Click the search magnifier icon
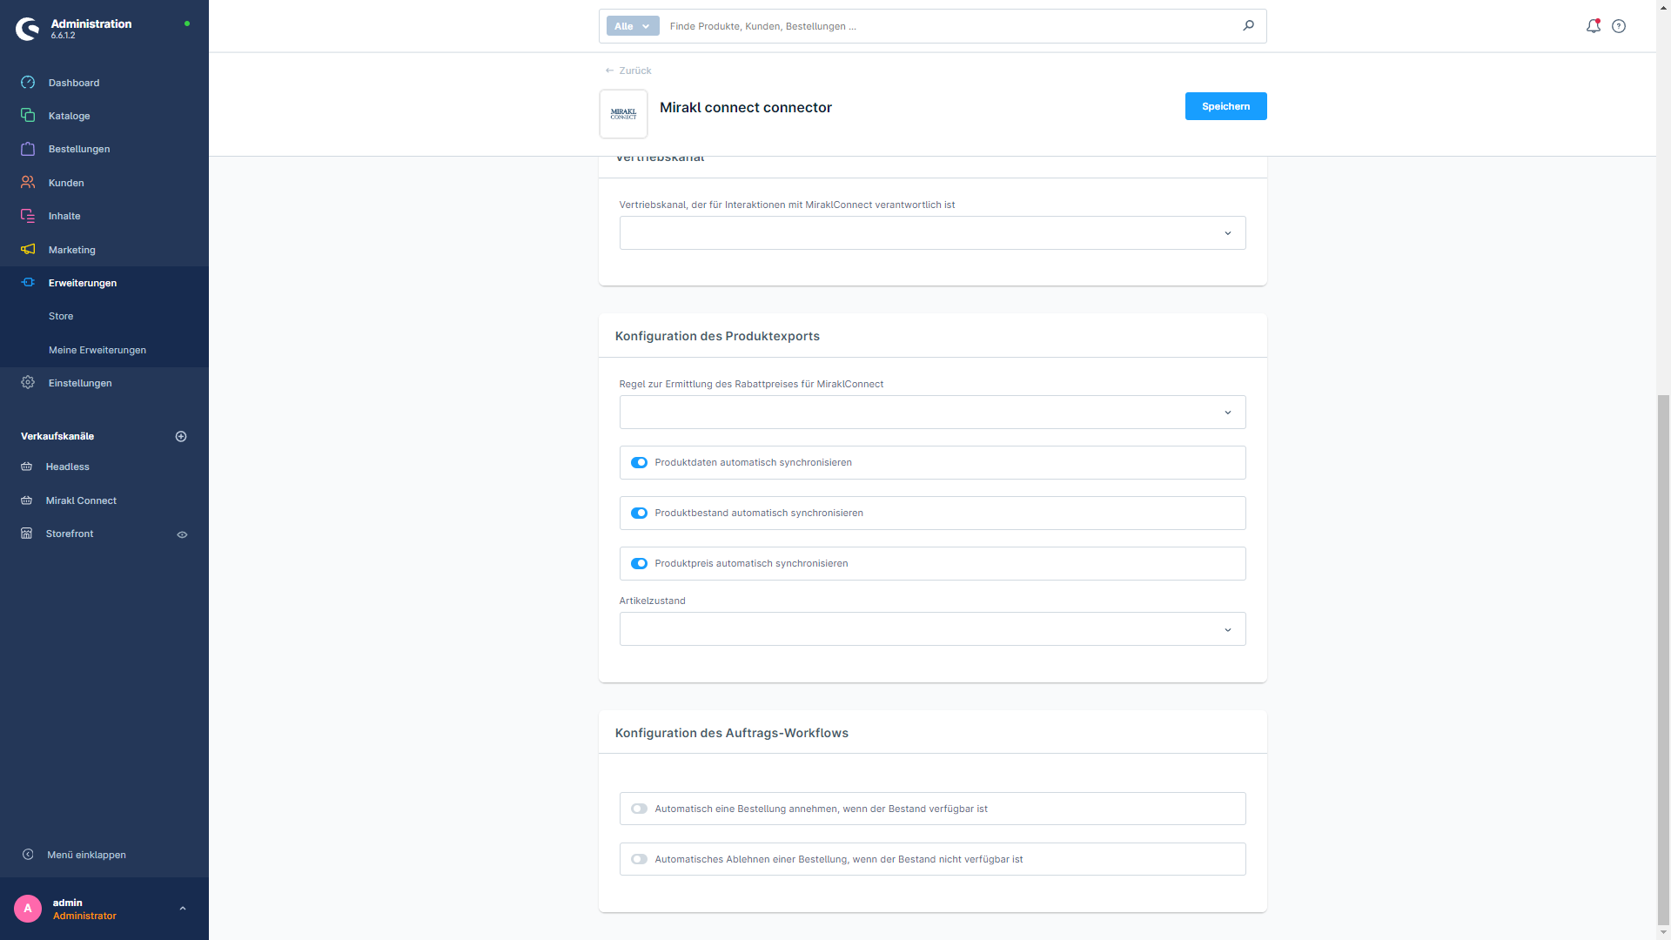 (x=1248, y=26)
